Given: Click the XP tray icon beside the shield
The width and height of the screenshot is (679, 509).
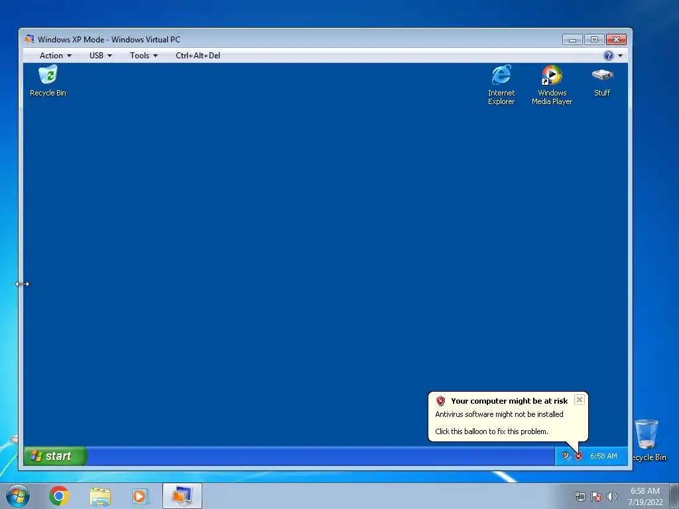Looking at the screenshot, I should tap(566, 456).
